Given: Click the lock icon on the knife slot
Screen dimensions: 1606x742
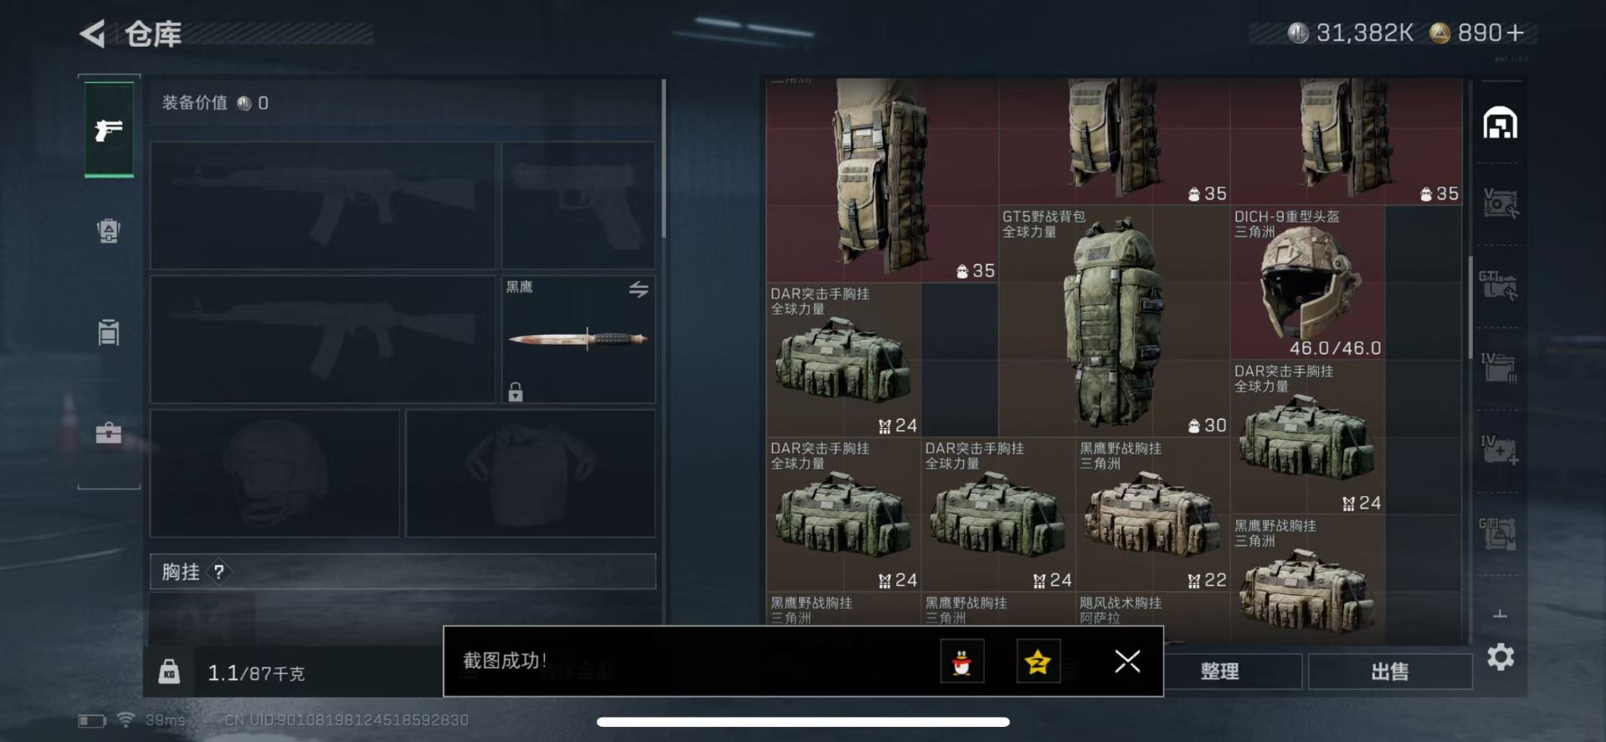Looking at the screenshot, I should 516,391.
